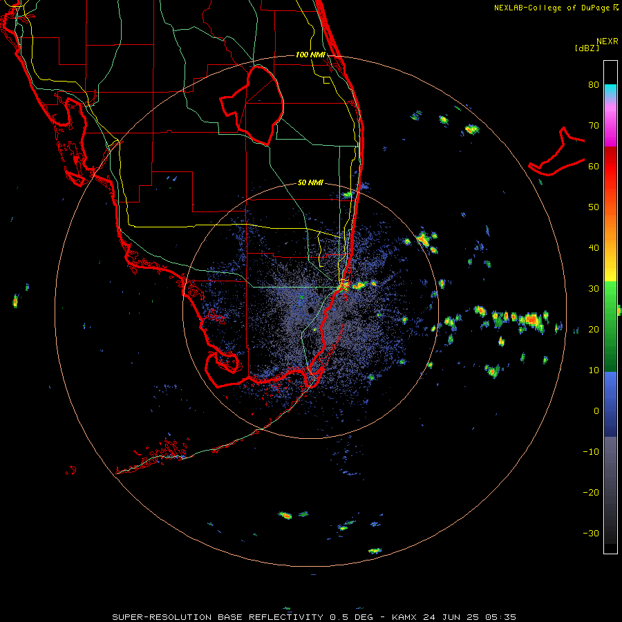Image resolution: width=622 pixels, height=622 pixels.
Task: Click the -10 tick label on the dBZ scale
Action: click(591, 452)
